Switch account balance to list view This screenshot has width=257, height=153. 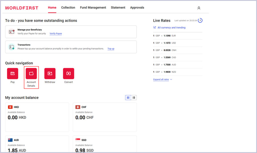pyautogui.click(x=134, y=98)
